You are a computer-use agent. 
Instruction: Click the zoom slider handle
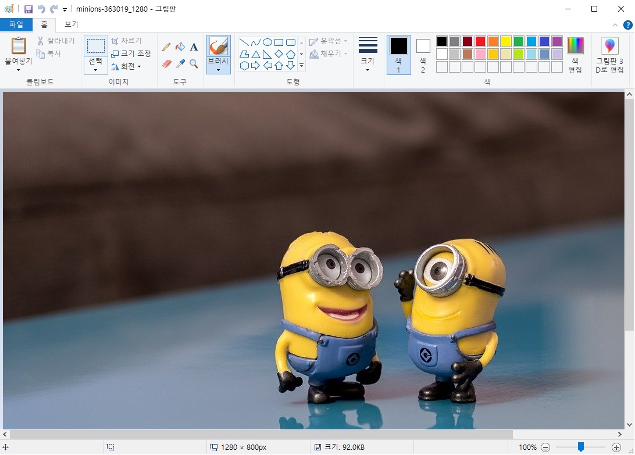pyautogui.click(x=581, y=447)
